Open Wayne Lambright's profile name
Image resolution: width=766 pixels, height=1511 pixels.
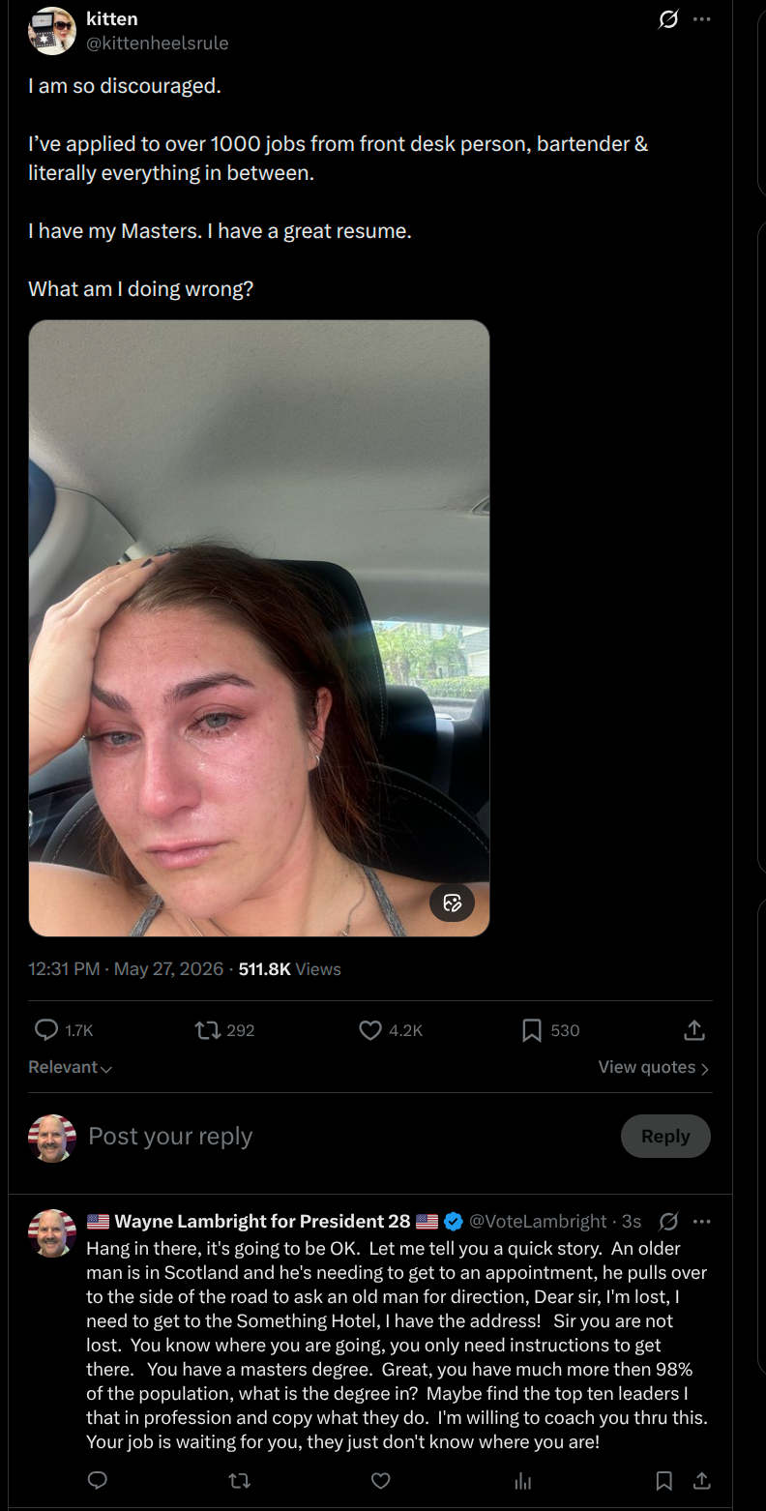coord(262,1222)
